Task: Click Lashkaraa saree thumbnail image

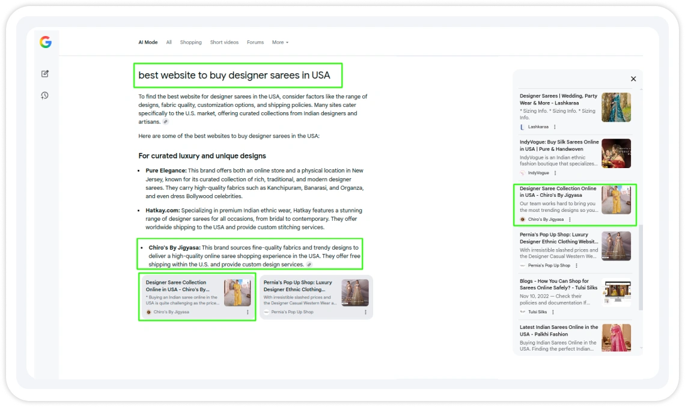Action: 616,107
